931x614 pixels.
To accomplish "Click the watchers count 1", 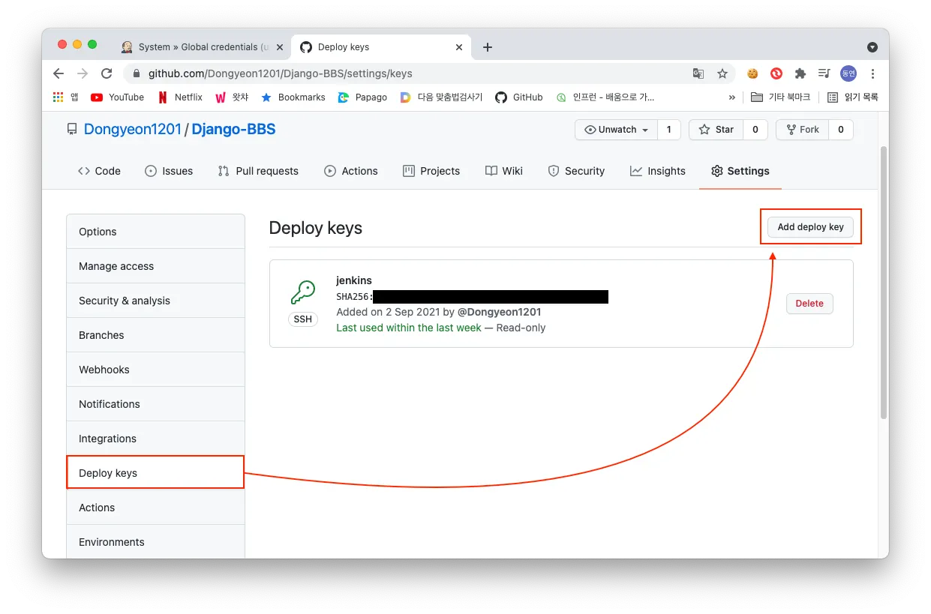I will click(668, 130).
